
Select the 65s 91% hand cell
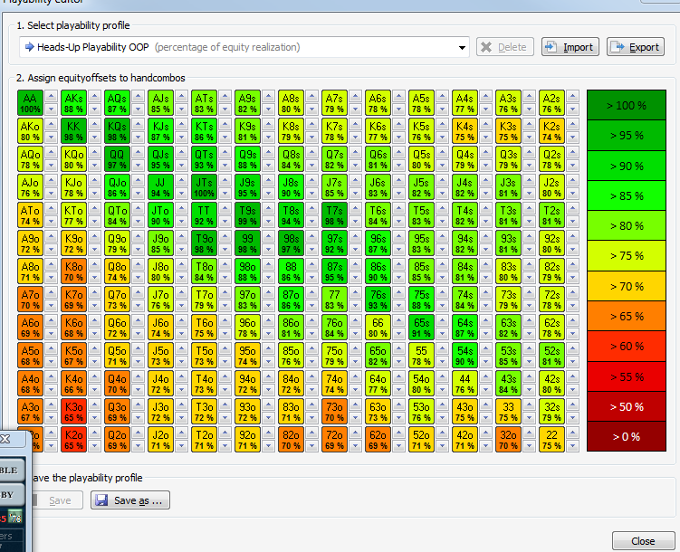click(x=421, y=327)
